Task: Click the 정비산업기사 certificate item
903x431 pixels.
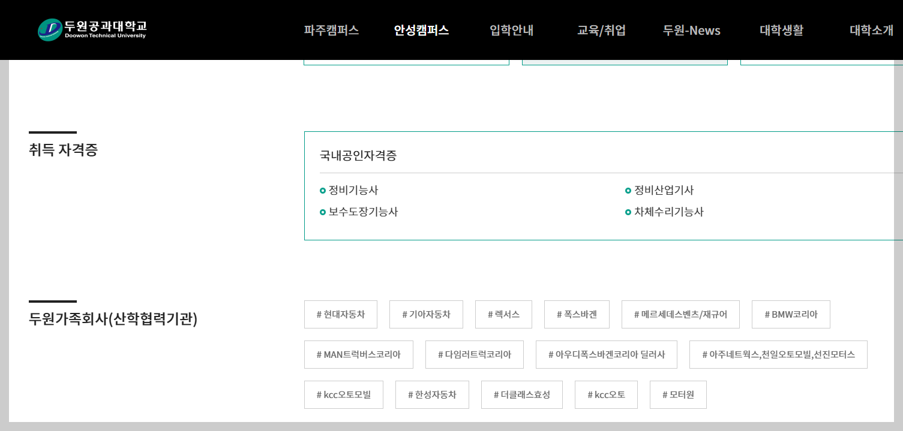Action: 659,190
